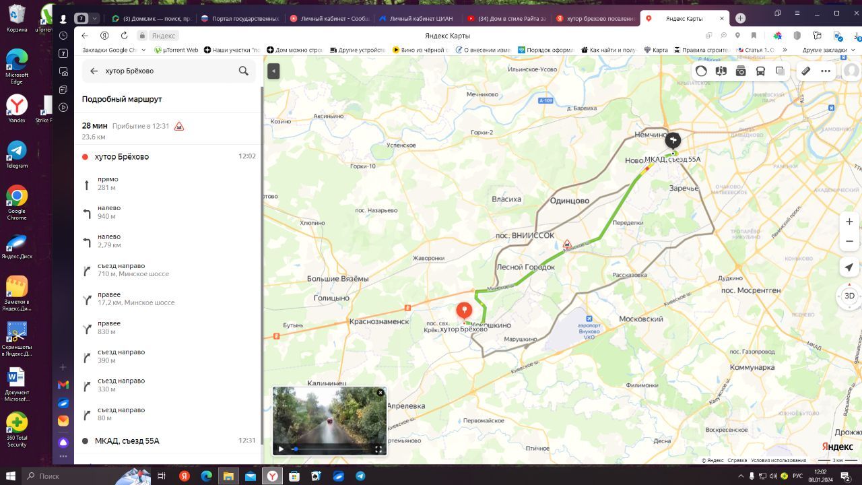
Task: Show public transport bus layer
Action: [760, 71]
